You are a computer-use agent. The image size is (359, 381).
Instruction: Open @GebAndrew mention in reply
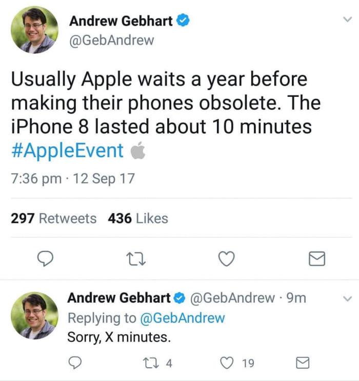pos(183,318)
